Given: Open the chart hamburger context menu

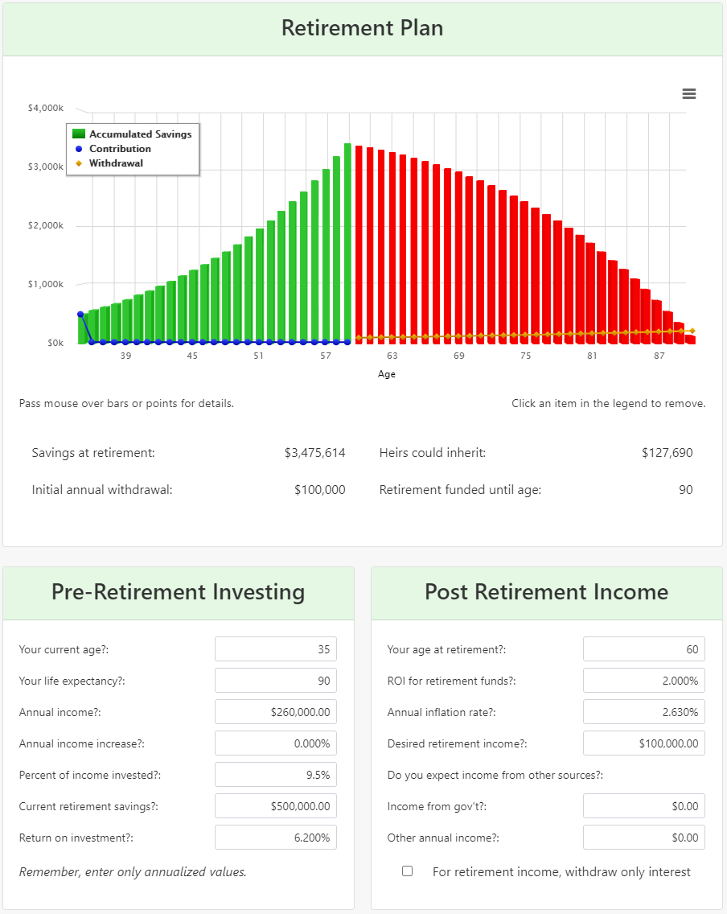Looking at the screenshot, I should coord(689,94).
